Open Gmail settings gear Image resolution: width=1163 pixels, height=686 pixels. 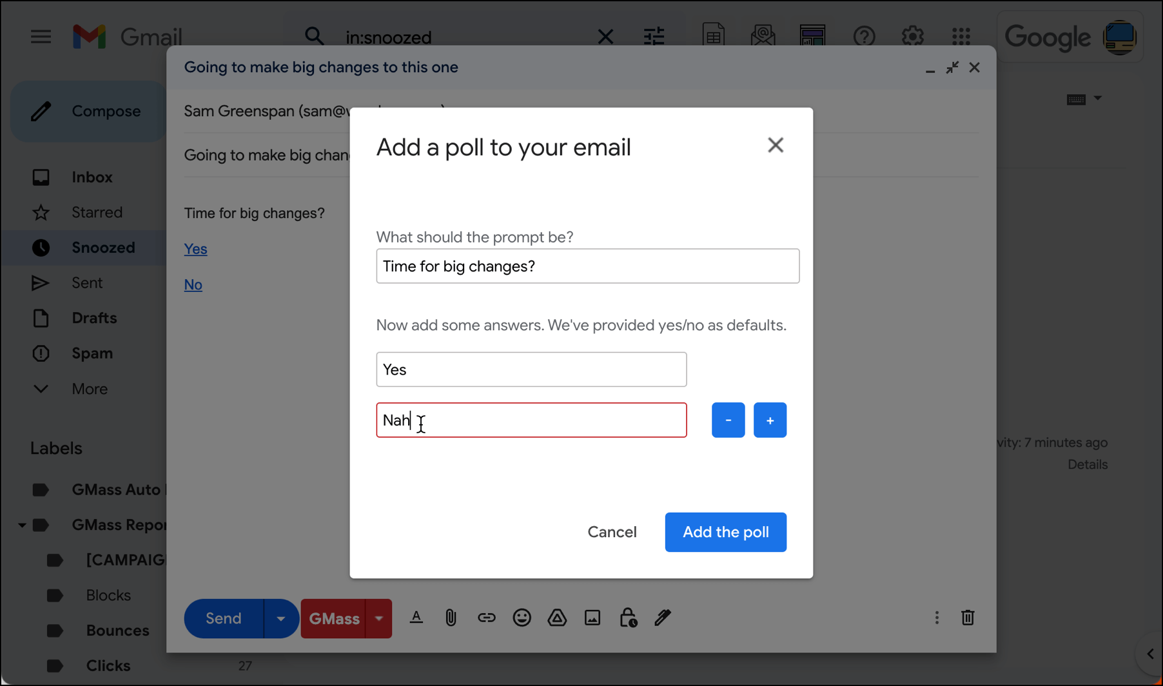[913, 37]
